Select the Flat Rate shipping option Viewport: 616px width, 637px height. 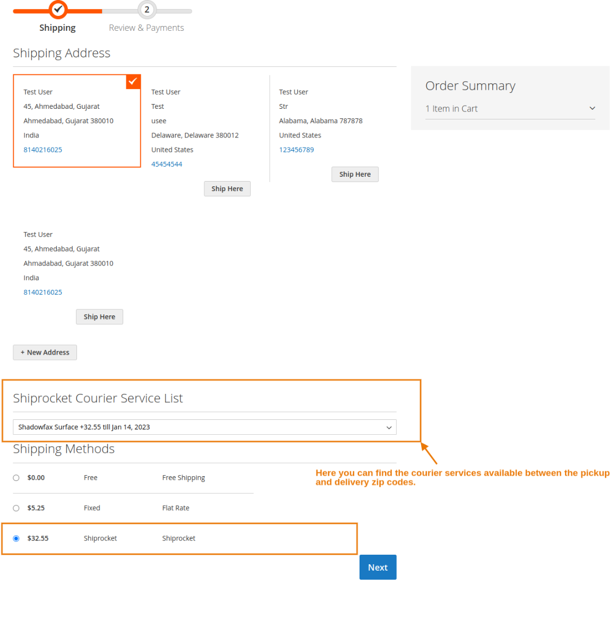[16, 507]
